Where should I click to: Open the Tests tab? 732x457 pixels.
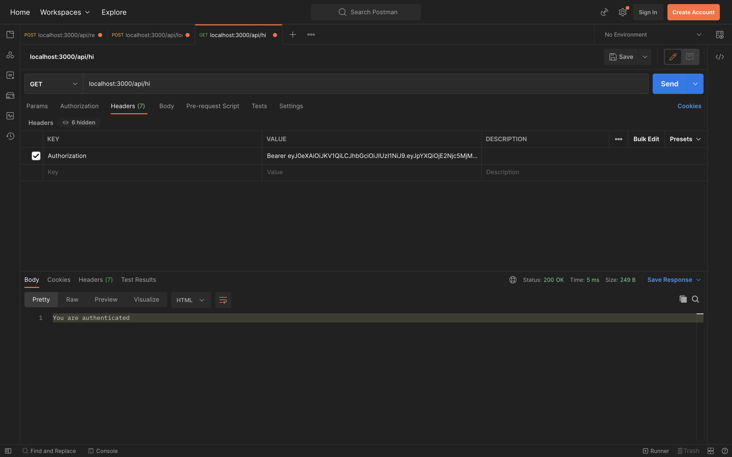[x=259, y=106]
